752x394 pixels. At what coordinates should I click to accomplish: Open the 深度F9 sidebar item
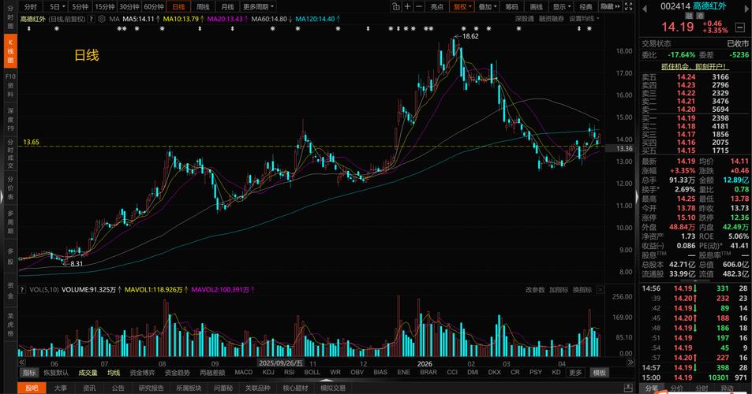[x=10, y=119]
